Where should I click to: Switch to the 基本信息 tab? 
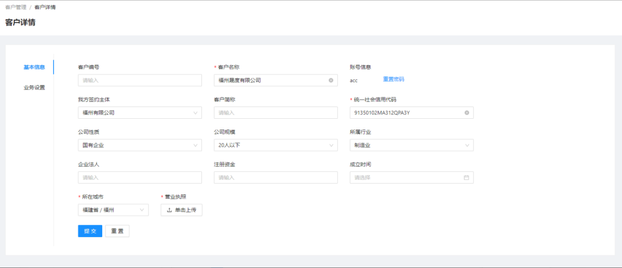coord(34,67)
